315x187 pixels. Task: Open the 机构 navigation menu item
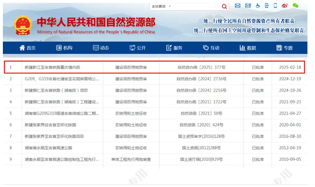coord(64,48)
